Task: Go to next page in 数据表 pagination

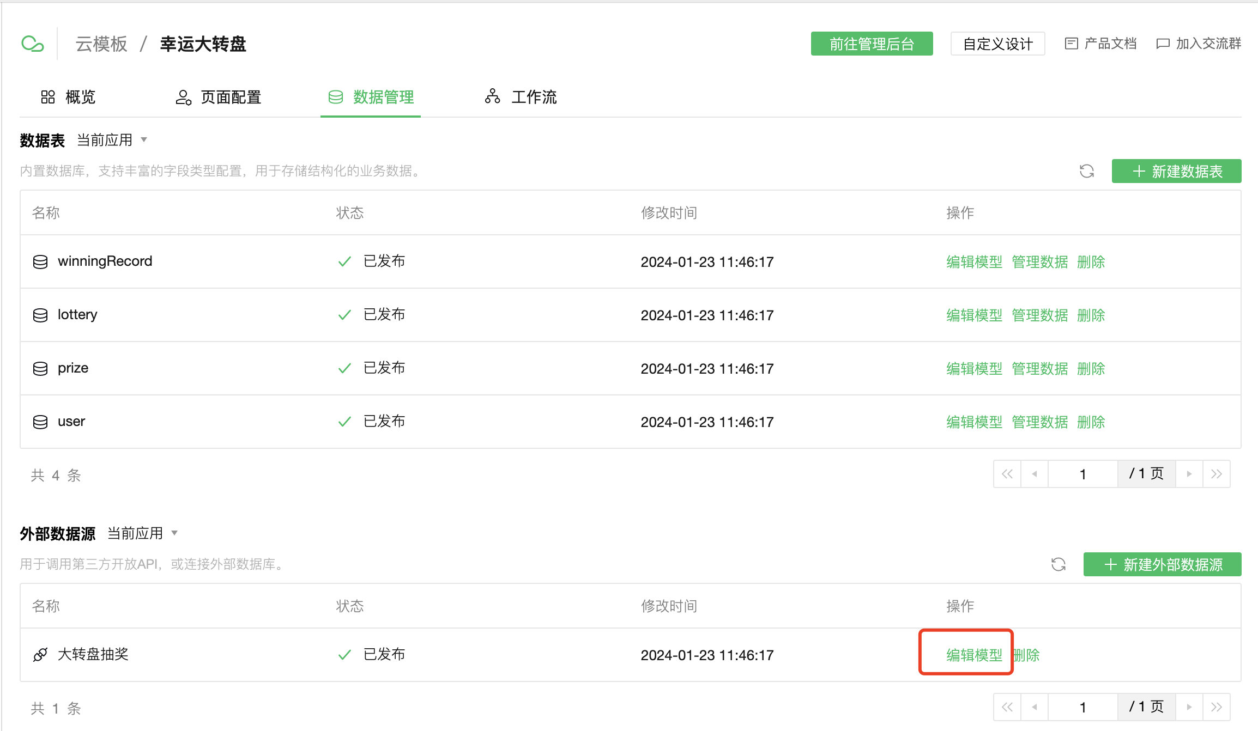Action: coord(1189,474)
